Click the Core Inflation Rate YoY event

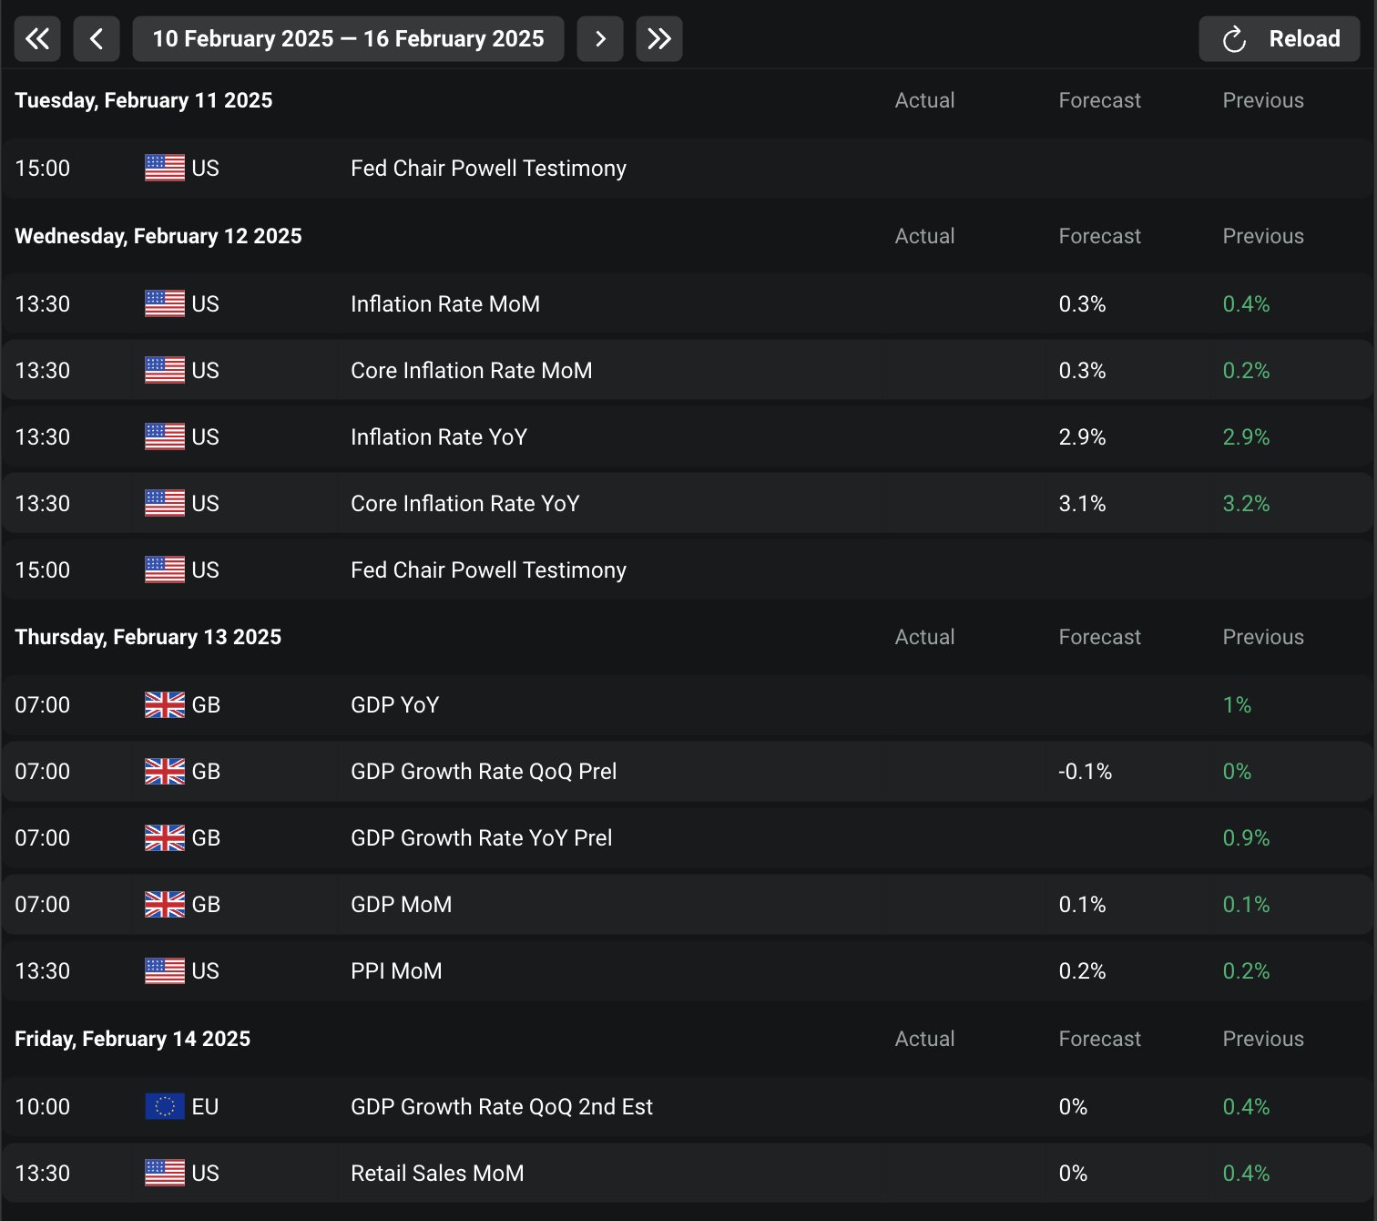pyautogui.click(x=464, y=504)
